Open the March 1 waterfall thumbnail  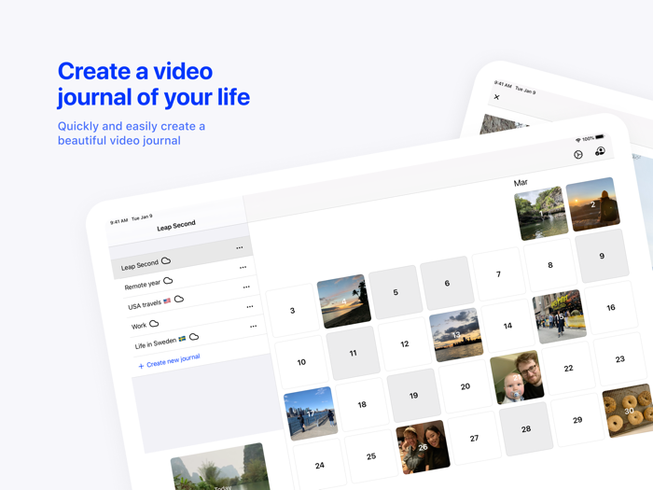click(x=541, y=214)
